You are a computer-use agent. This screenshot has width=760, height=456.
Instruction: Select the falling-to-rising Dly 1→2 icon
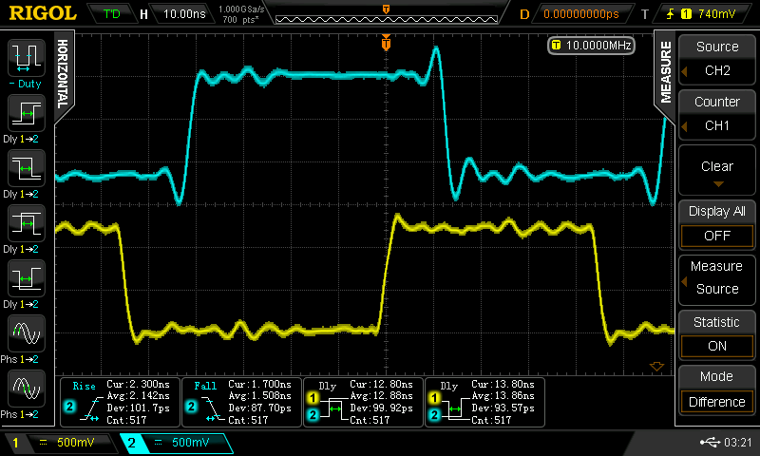pyautogui.click(x=27, y=278)
